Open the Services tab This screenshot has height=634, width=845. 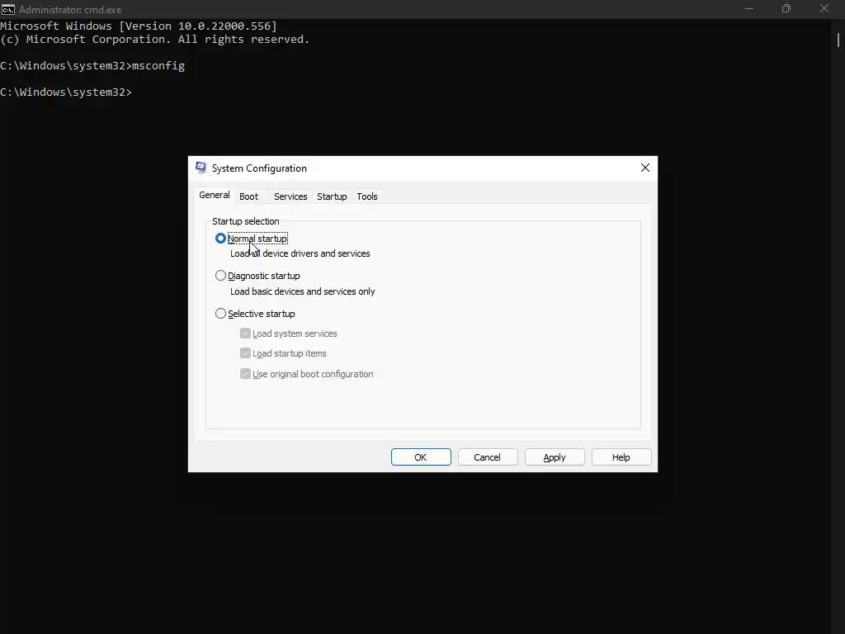290,196
